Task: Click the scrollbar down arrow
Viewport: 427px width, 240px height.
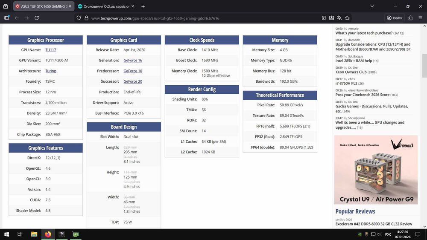Action: pyautogui.click(x=424, y=226)
